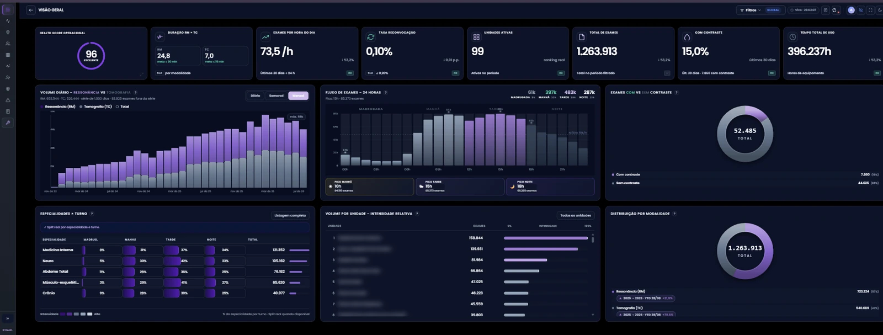Click the 1.263.913 modality donut chart
Viewport: 883px width, 335px height.
(x=745, y=251)
